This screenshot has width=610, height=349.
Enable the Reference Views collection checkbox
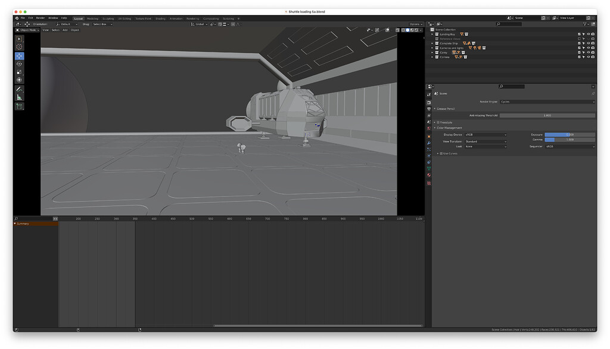[x=579, y=39]
